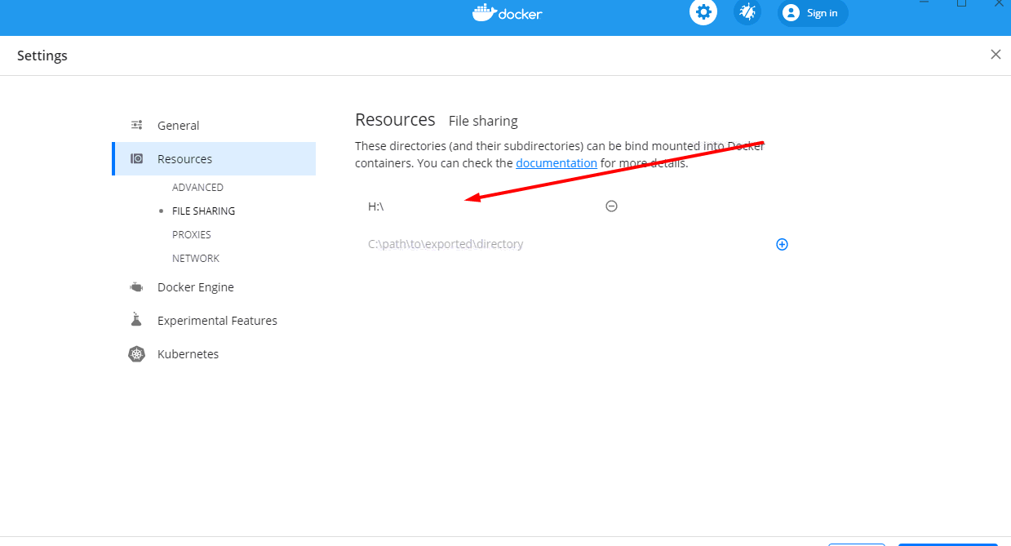Click the account avatar icon
This screenshot has width=1011, height=546.
click(x=791, y=13)
